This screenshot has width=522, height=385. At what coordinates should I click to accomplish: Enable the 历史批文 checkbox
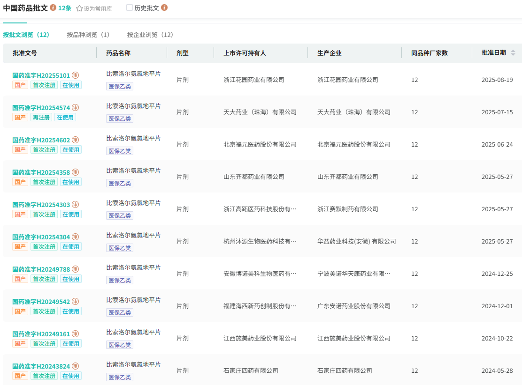point(130,8)
